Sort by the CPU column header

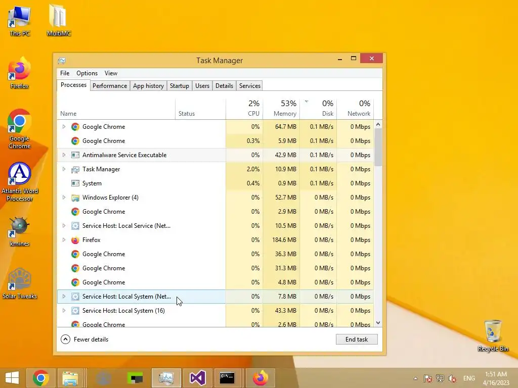(x=244, y=109)
